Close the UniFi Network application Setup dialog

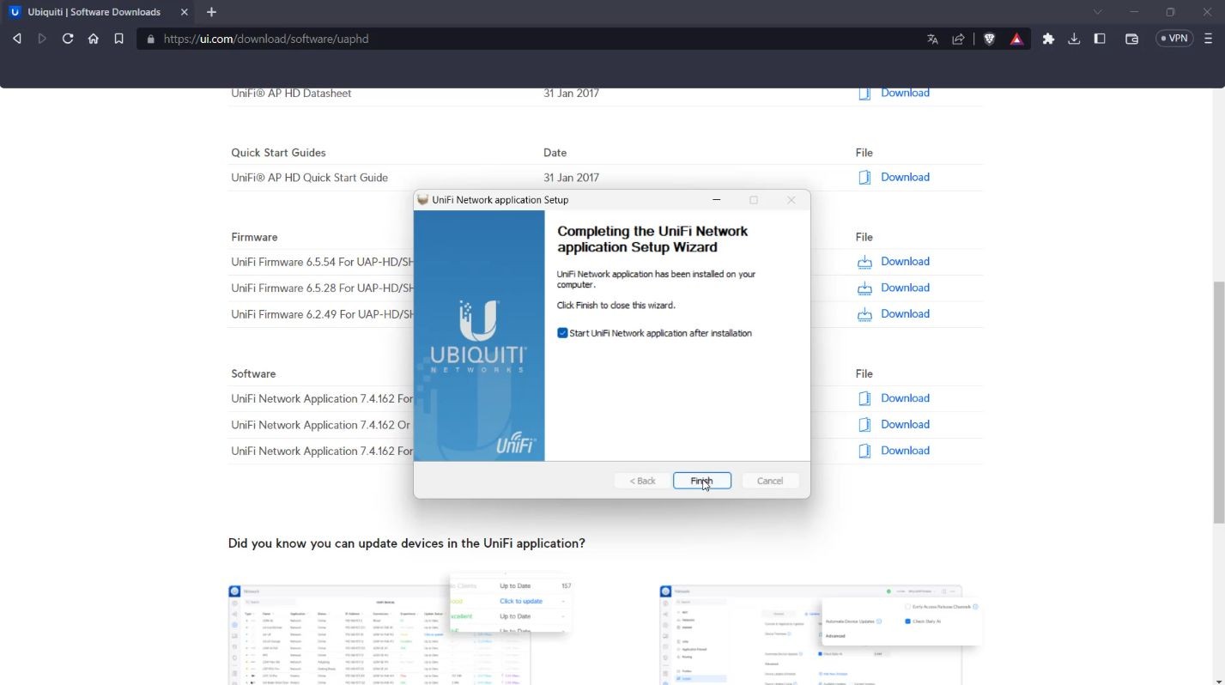[x=791, y=200]
